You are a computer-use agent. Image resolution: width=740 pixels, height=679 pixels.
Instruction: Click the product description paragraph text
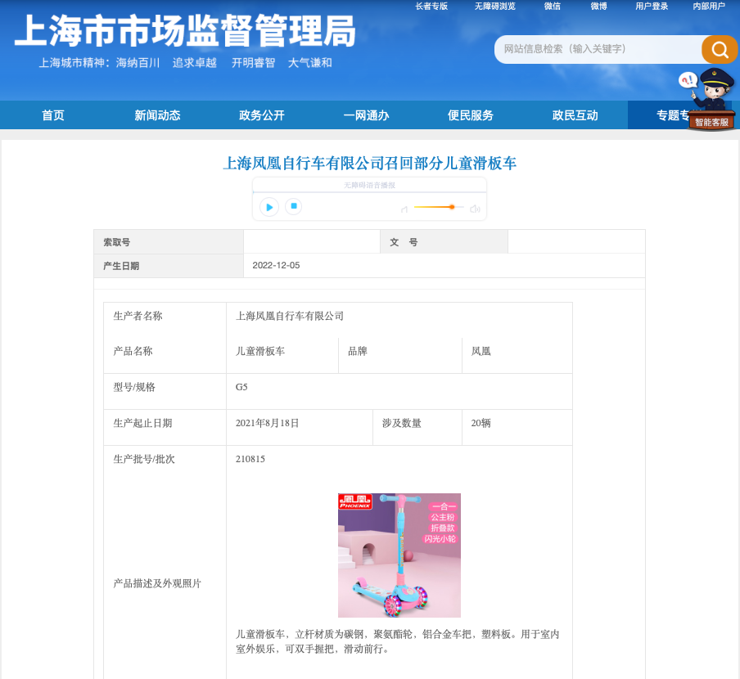397,641
